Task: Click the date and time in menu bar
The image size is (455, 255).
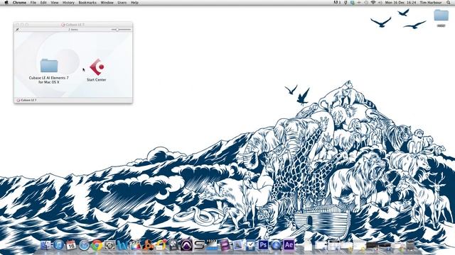Action: 400,2
